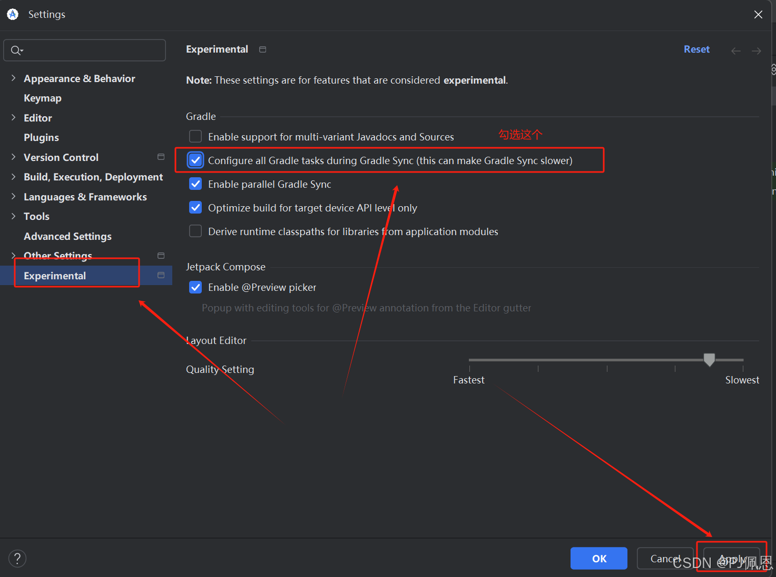This screenshot has width=776, height=577.
Task: Click the back navigation arrow near Reset
Action: click(735, 50)
